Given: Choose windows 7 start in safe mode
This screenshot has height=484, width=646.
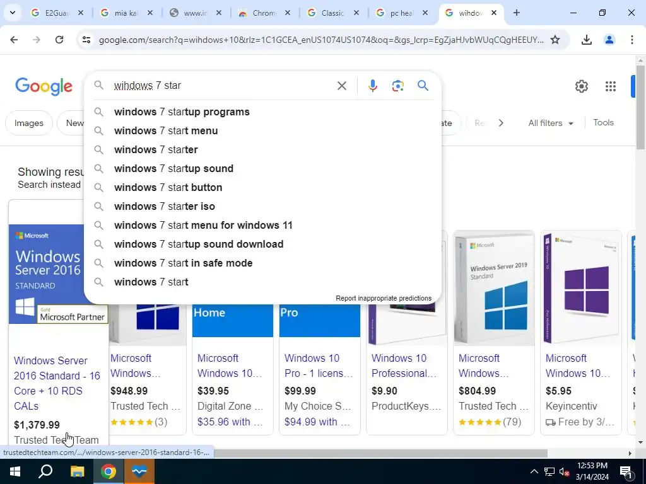Looking at the screenshot, I should [262, 263].
